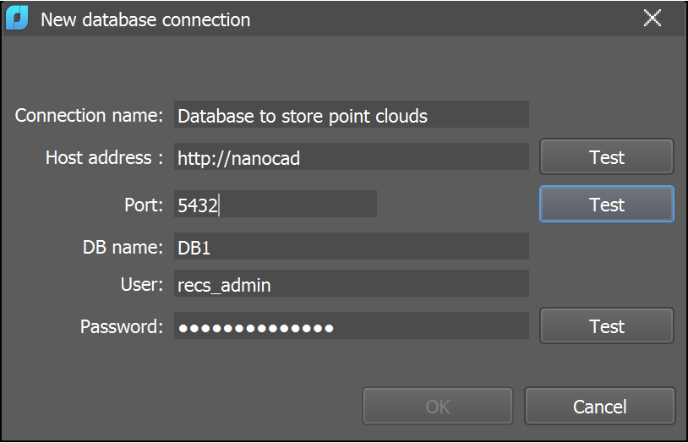Click the "DB name:" label
This screenshot has height=443, width=688.
(123, 247)
